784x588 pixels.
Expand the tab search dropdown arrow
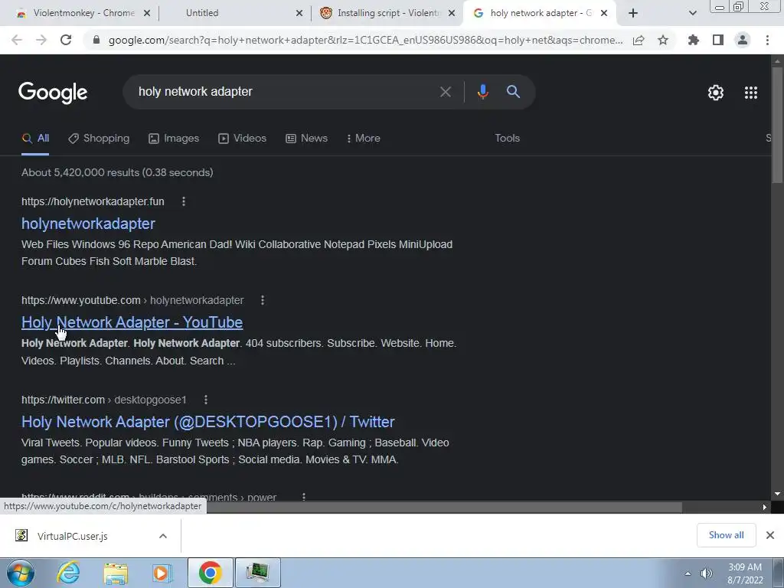[692, 13]
